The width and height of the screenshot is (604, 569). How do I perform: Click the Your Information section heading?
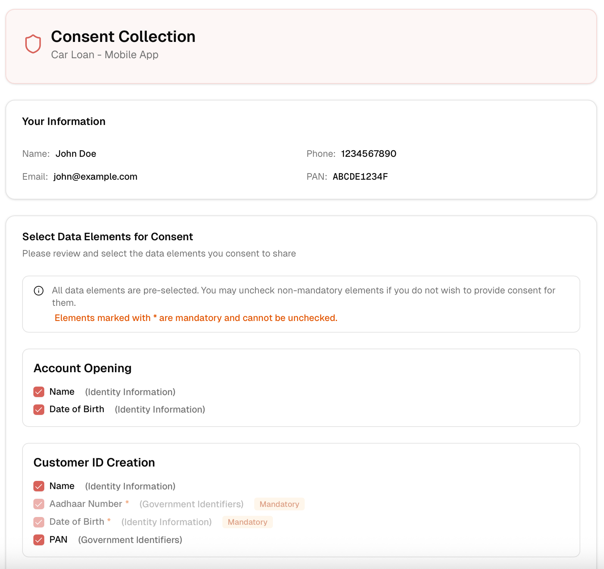[x=64, y=121]
